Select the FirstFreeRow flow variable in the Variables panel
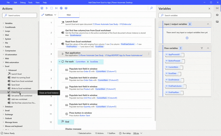The height and width of the screenshot is (136, 221). point(174,92)
